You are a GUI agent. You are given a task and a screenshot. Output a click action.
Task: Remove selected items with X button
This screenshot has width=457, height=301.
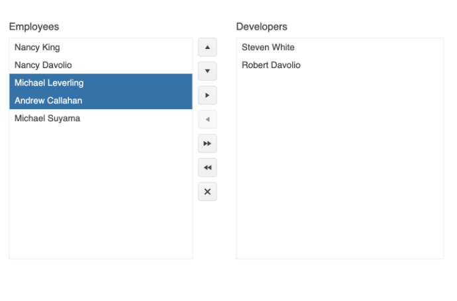click(x=207, y=192)
